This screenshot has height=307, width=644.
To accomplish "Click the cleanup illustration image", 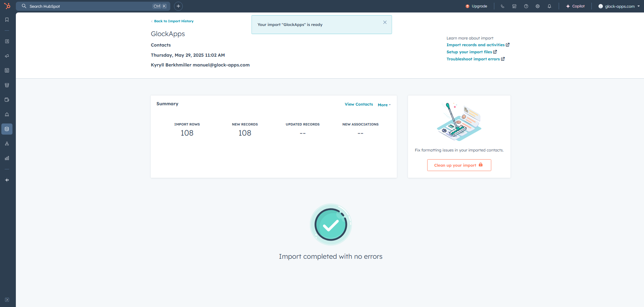I will point(459,122).
